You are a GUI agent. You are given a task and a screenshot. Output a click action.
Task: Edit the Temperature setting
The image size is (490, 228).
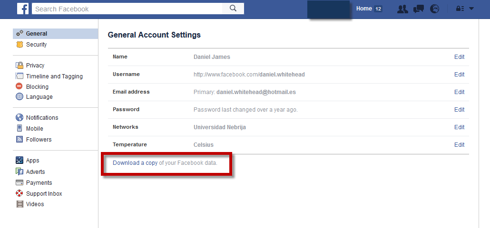click(459, 145)
